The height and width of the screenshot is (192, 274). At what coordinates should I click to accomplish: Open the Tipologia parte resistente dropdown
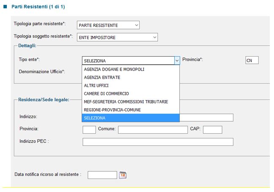pos(108,25)
